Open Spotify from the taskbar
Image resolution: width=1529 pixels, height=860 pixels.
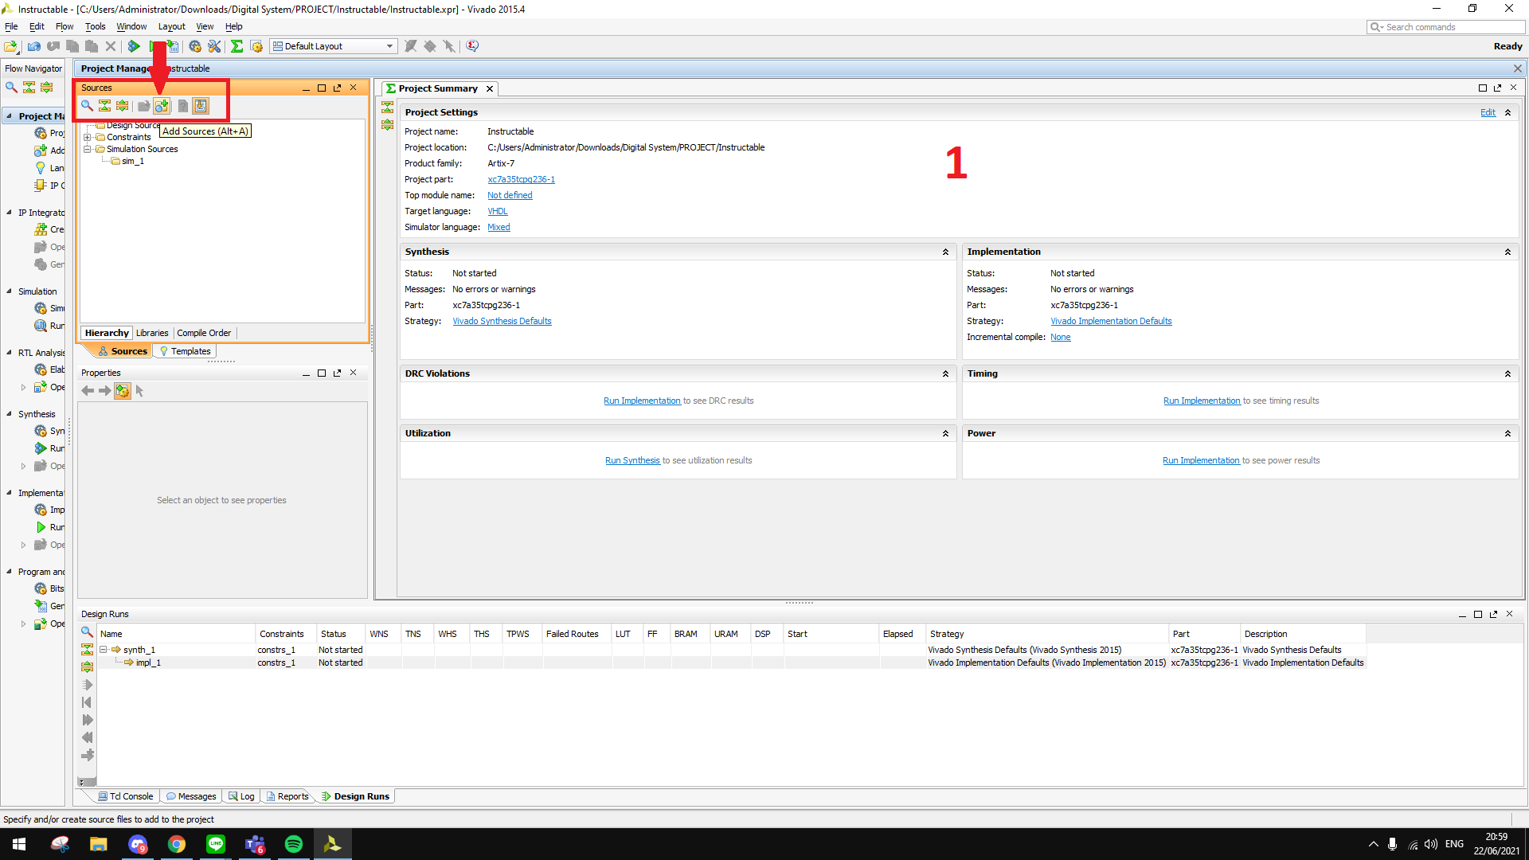point(294,844)
